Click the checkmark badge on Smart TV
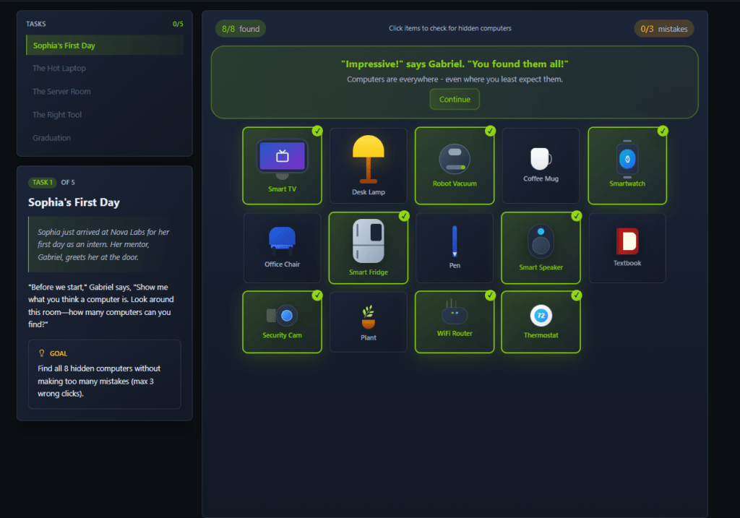The width and height of the screenshot is (740, 518). pyautogui.click(x=317, y=131)
